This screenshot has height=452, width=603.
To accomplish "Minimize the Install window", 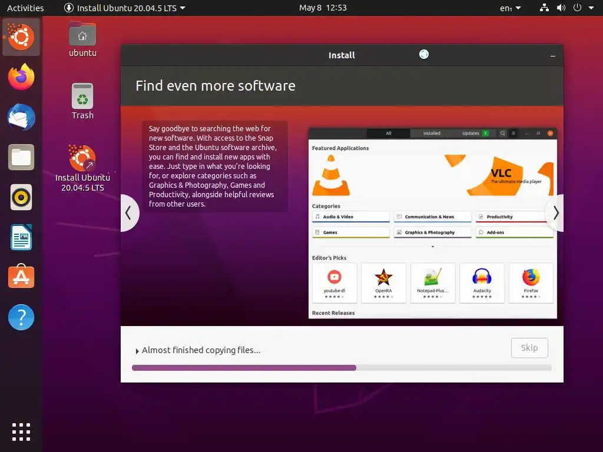I will (x=552, y=56).
